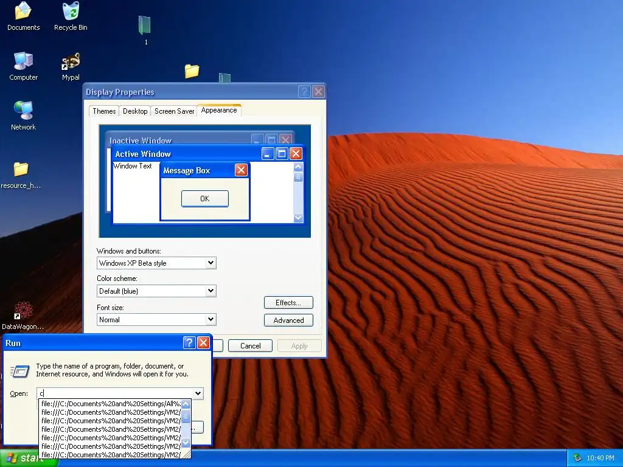Screen dimensions: 623x467
Task: Choose the autocomplete entry ending in Settings/All%
Action: point(111,404)
